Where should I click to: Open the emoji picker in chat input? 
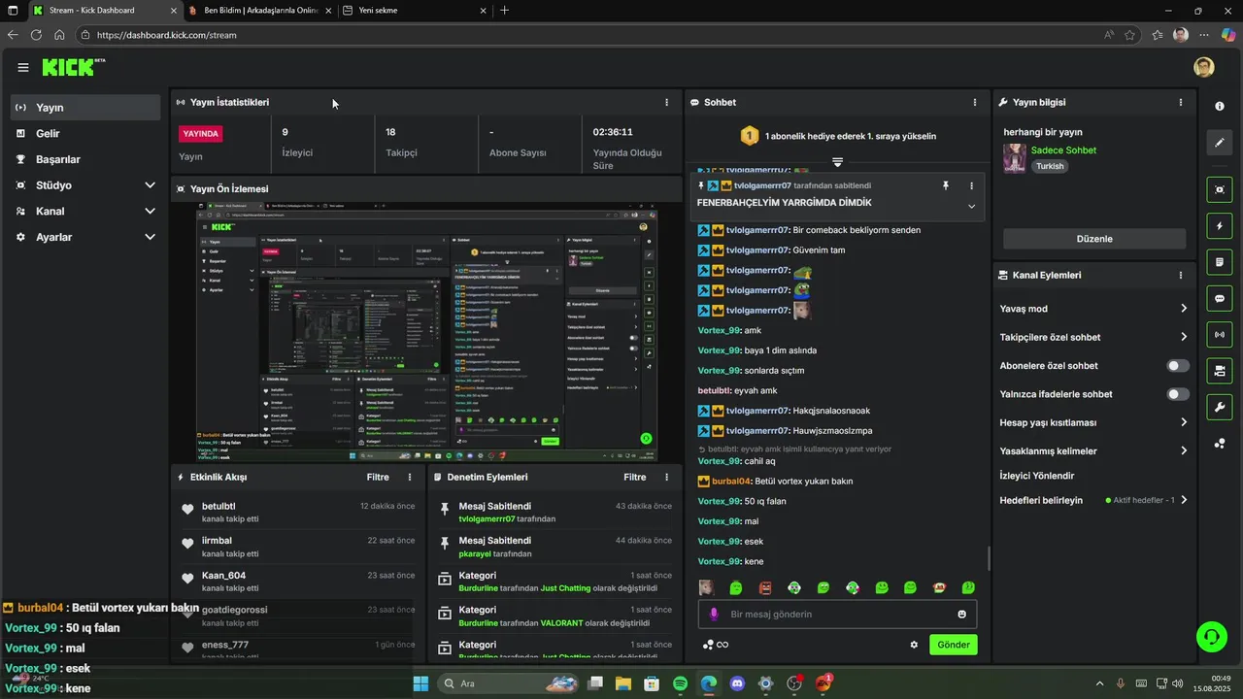(962, 615)
